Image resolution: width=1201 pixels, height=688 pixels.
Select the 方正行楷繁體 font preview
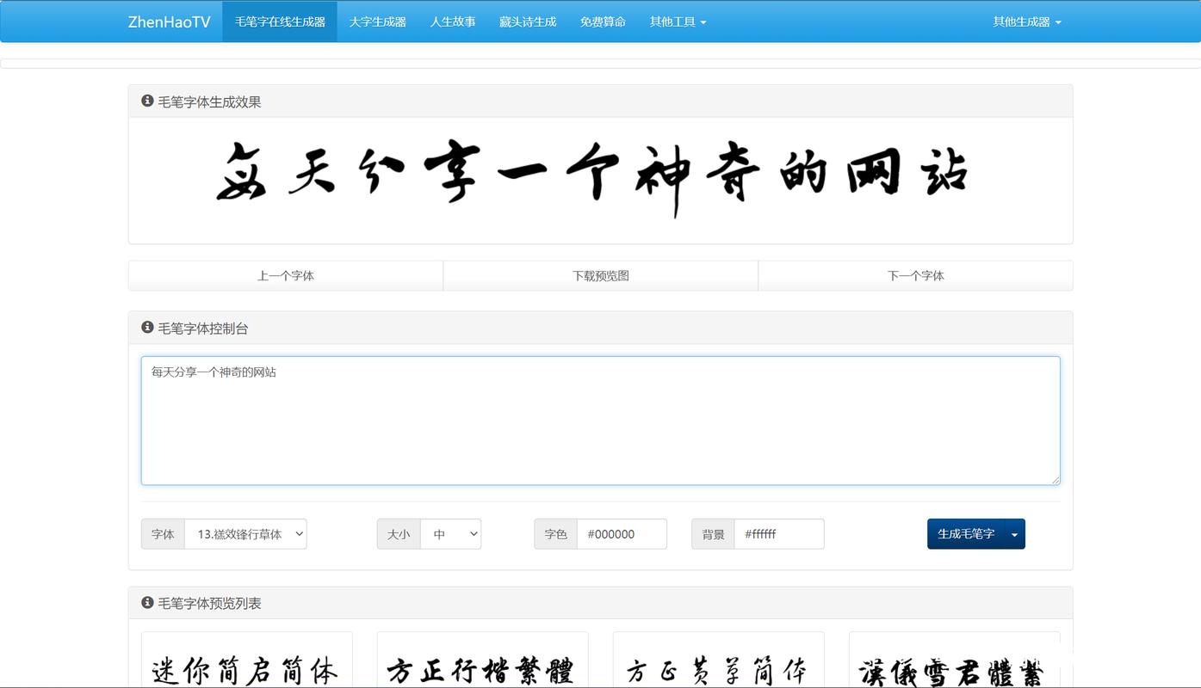[483, 660]
